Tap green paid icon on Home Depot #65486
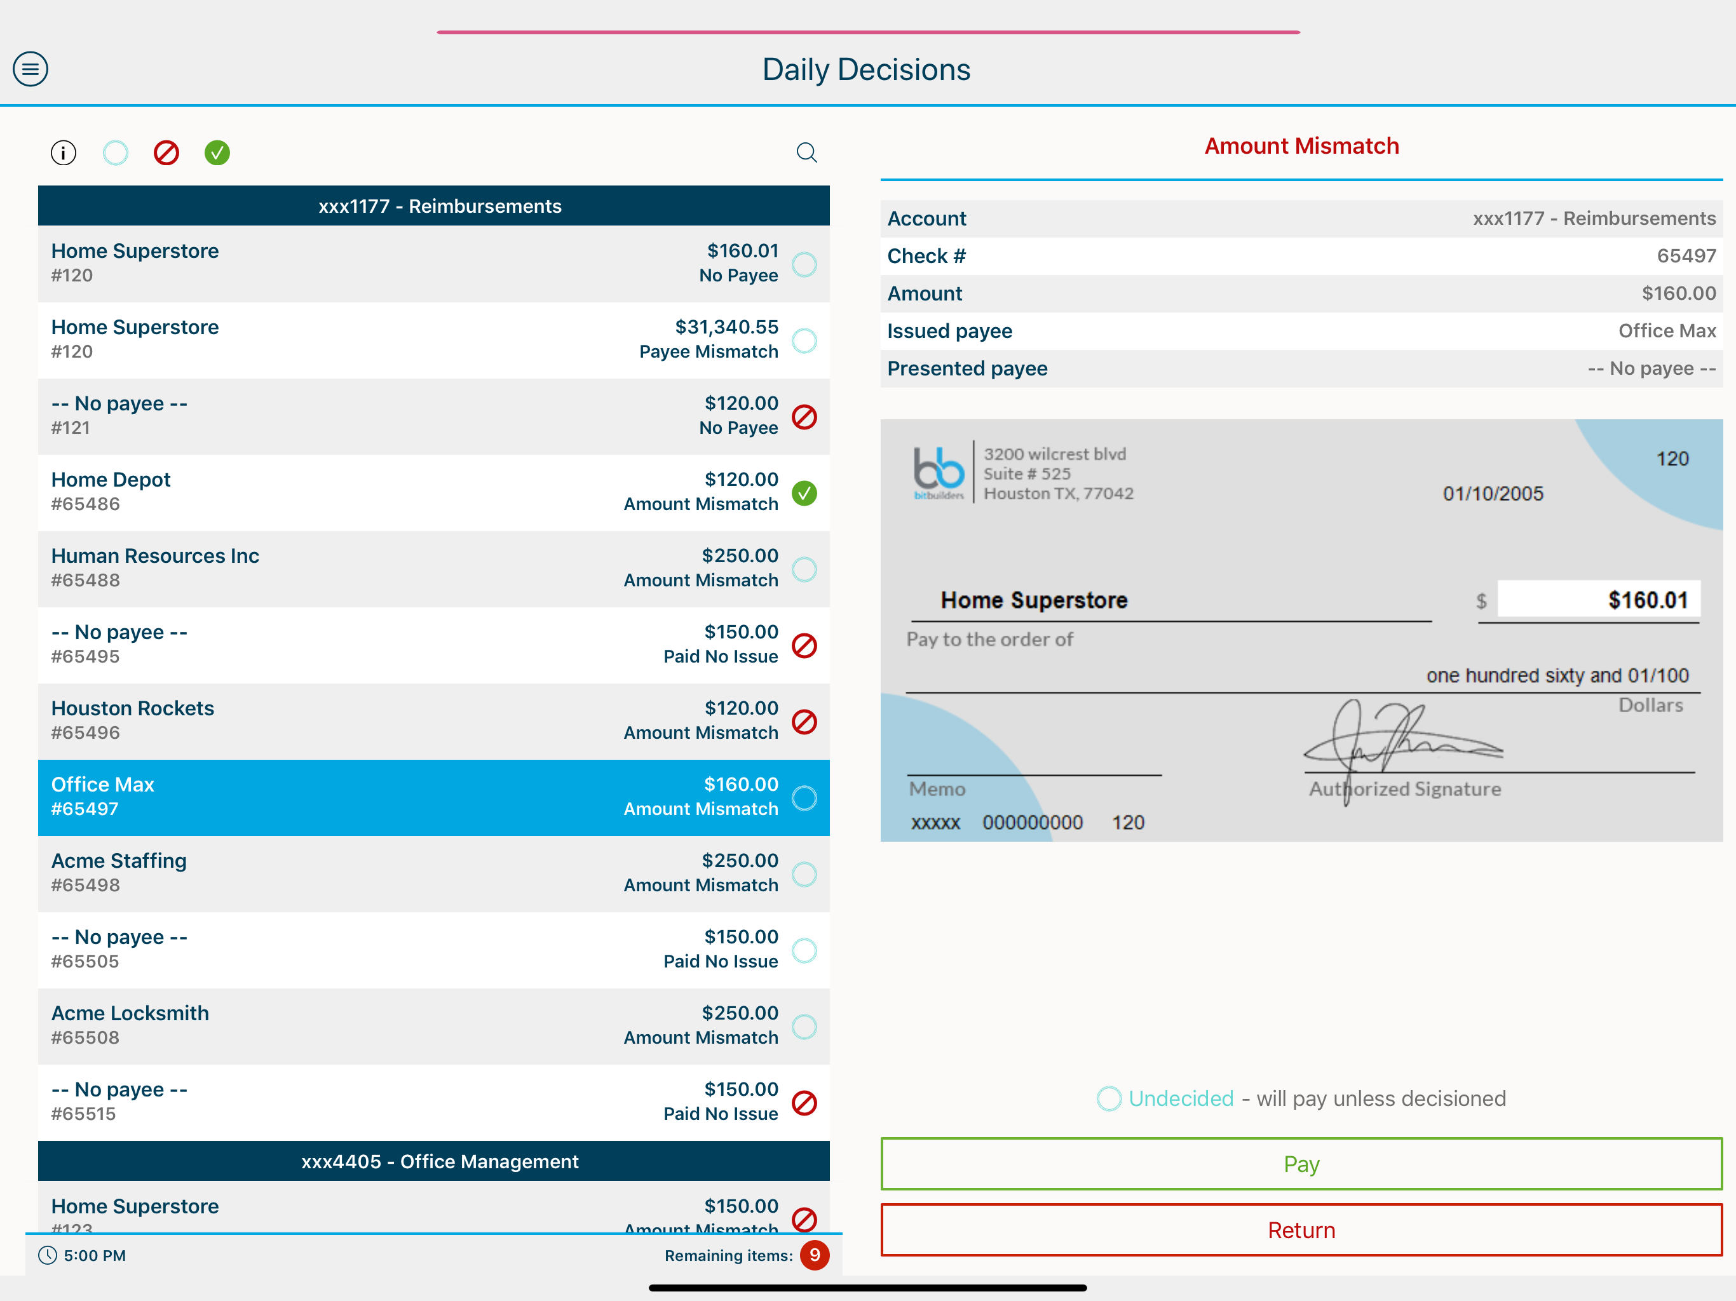 (x=804, y=494)
